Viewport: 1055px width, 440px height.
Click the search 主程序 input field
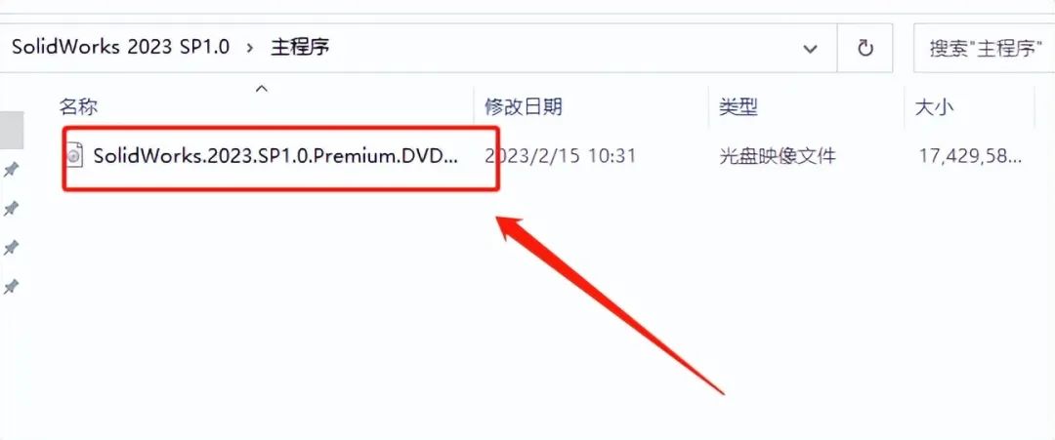[985, 49]
